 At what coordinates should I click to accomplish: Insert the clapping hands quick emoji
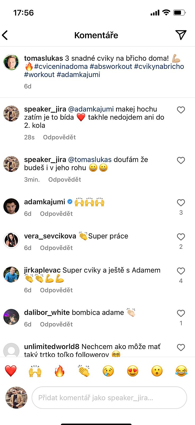84,371
